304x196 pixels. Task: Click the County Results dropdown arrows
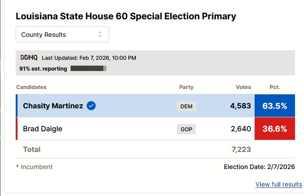click(x=100, y=35)
